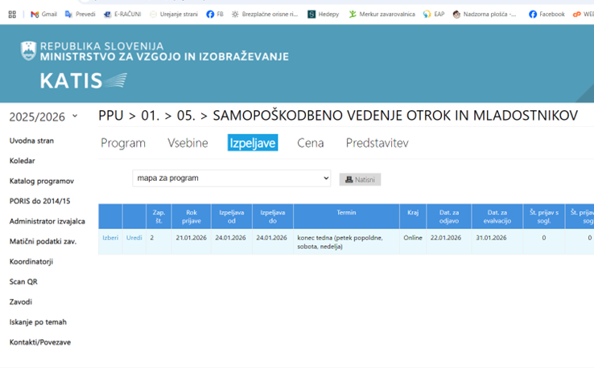This screenshot has height=368, width=594.
Task: Open the Gmail bookmark
Action: (x=44, y=14)
